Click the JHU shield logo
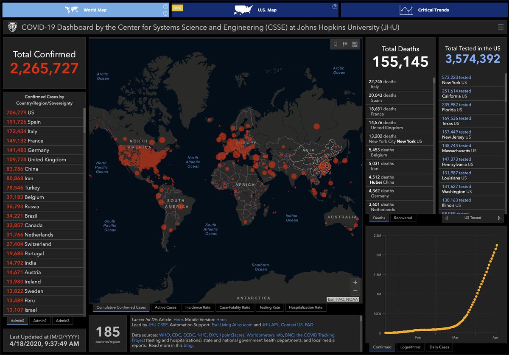 pos(12,28)
